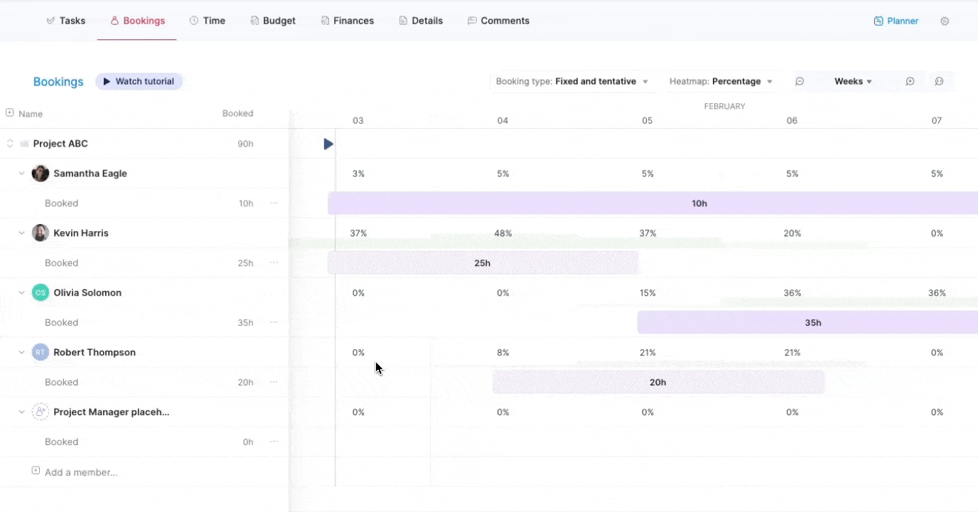Open options menu for Kevin Harris booking
This screenshot has width=978, height=512.
click(x=274, y=263)
